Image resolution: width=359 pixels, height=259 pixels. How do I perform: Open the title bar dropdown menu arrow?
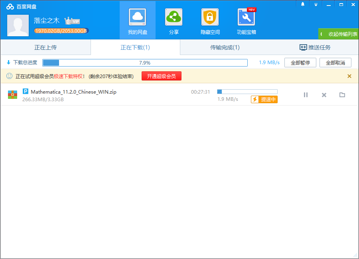(316, 4)
